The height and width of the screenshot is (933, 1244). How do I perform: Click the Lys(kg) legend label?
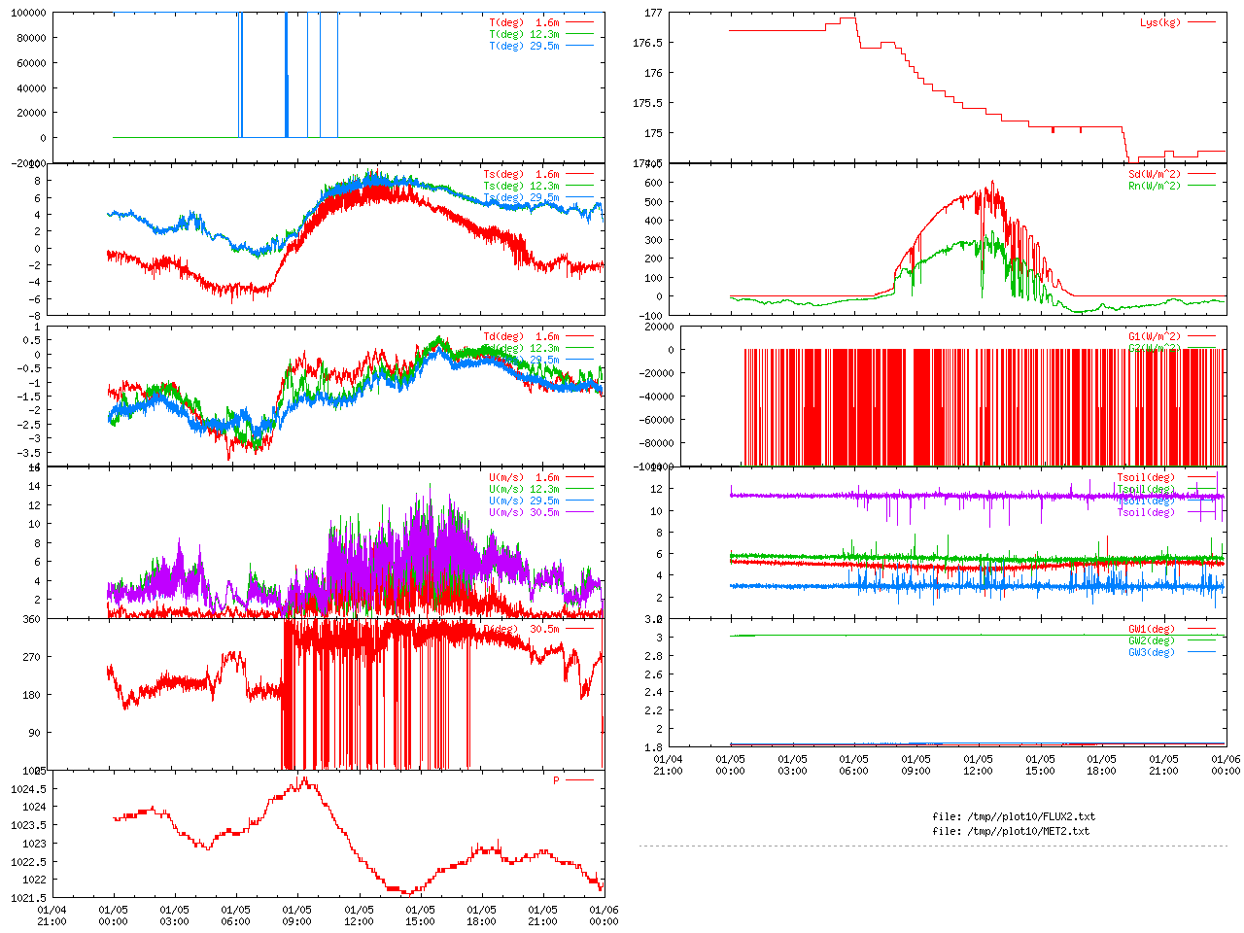coord(1159,22)
